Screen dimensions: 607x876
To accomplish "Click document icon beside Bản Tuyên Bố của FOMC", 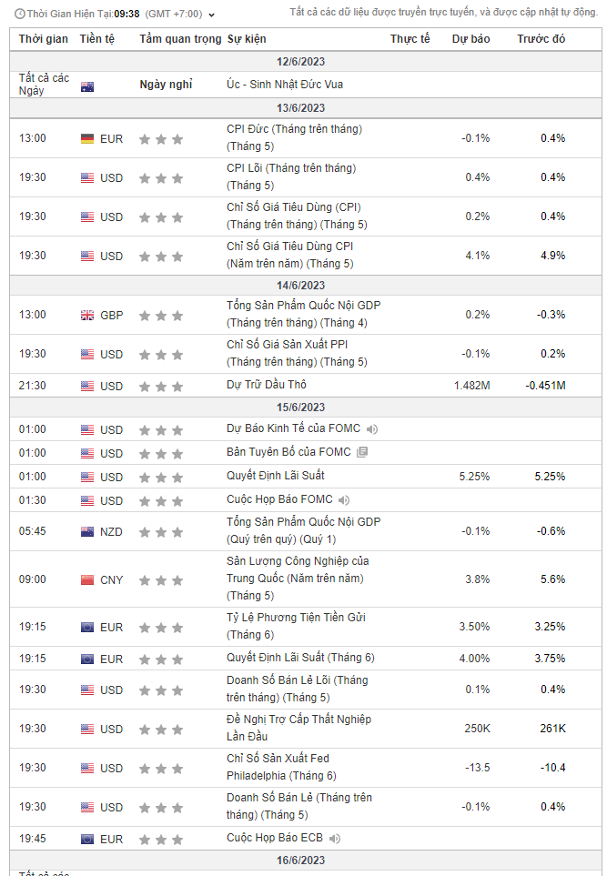I will 362,452.
